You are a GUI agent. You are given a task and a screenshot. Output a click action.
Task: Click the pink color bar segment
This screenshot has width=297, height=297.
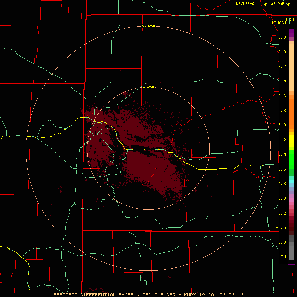click(291, 200)
